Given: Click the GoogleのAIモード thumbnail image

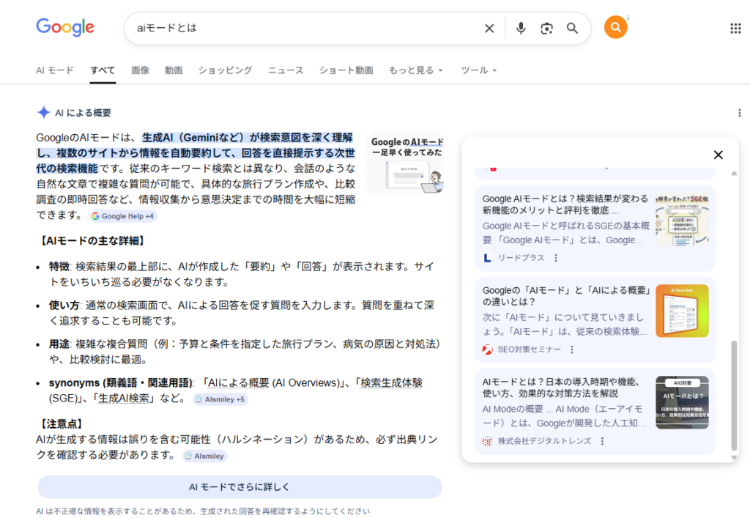Looking at the screenshot, I should [405, 163].
